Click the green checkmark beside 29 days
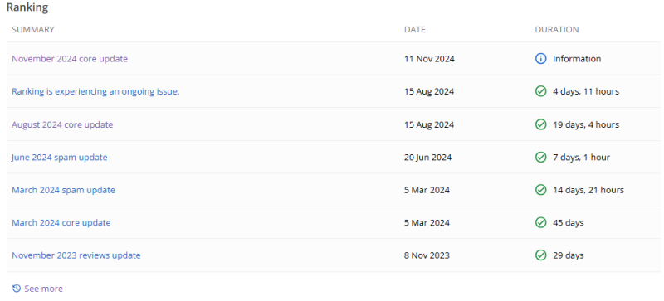 pos(541,255)
